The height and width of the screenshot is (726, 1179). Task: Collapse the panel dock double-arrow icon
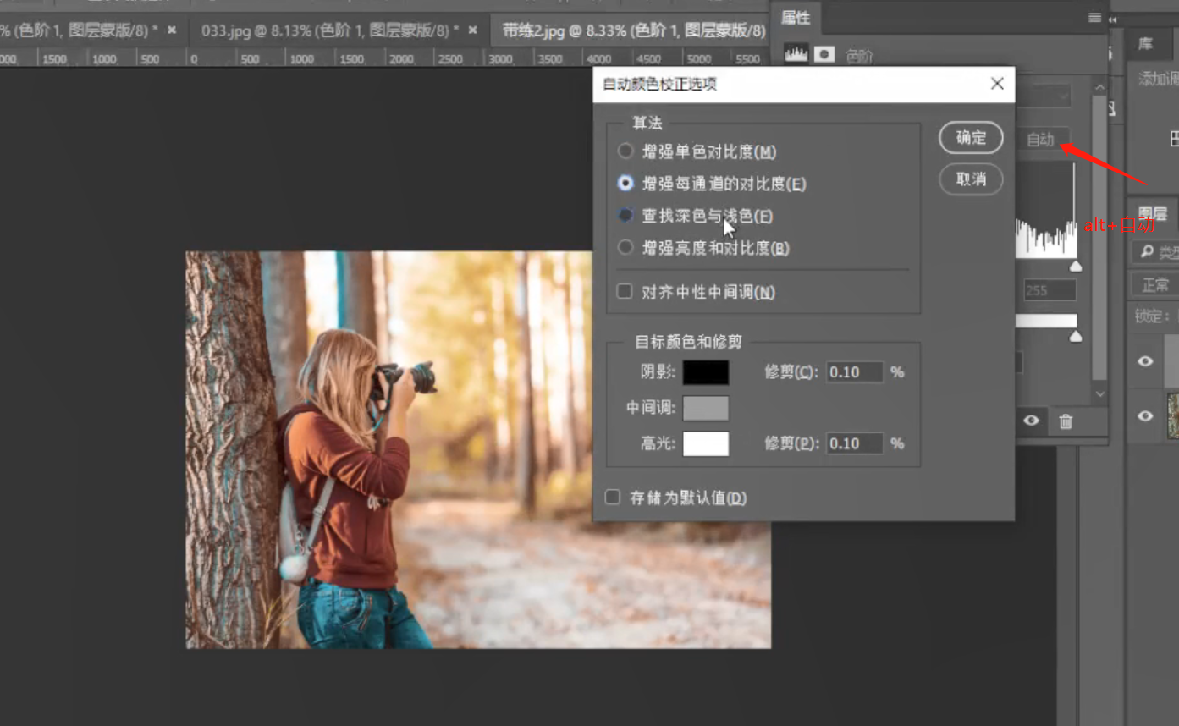coord(1113,19)
